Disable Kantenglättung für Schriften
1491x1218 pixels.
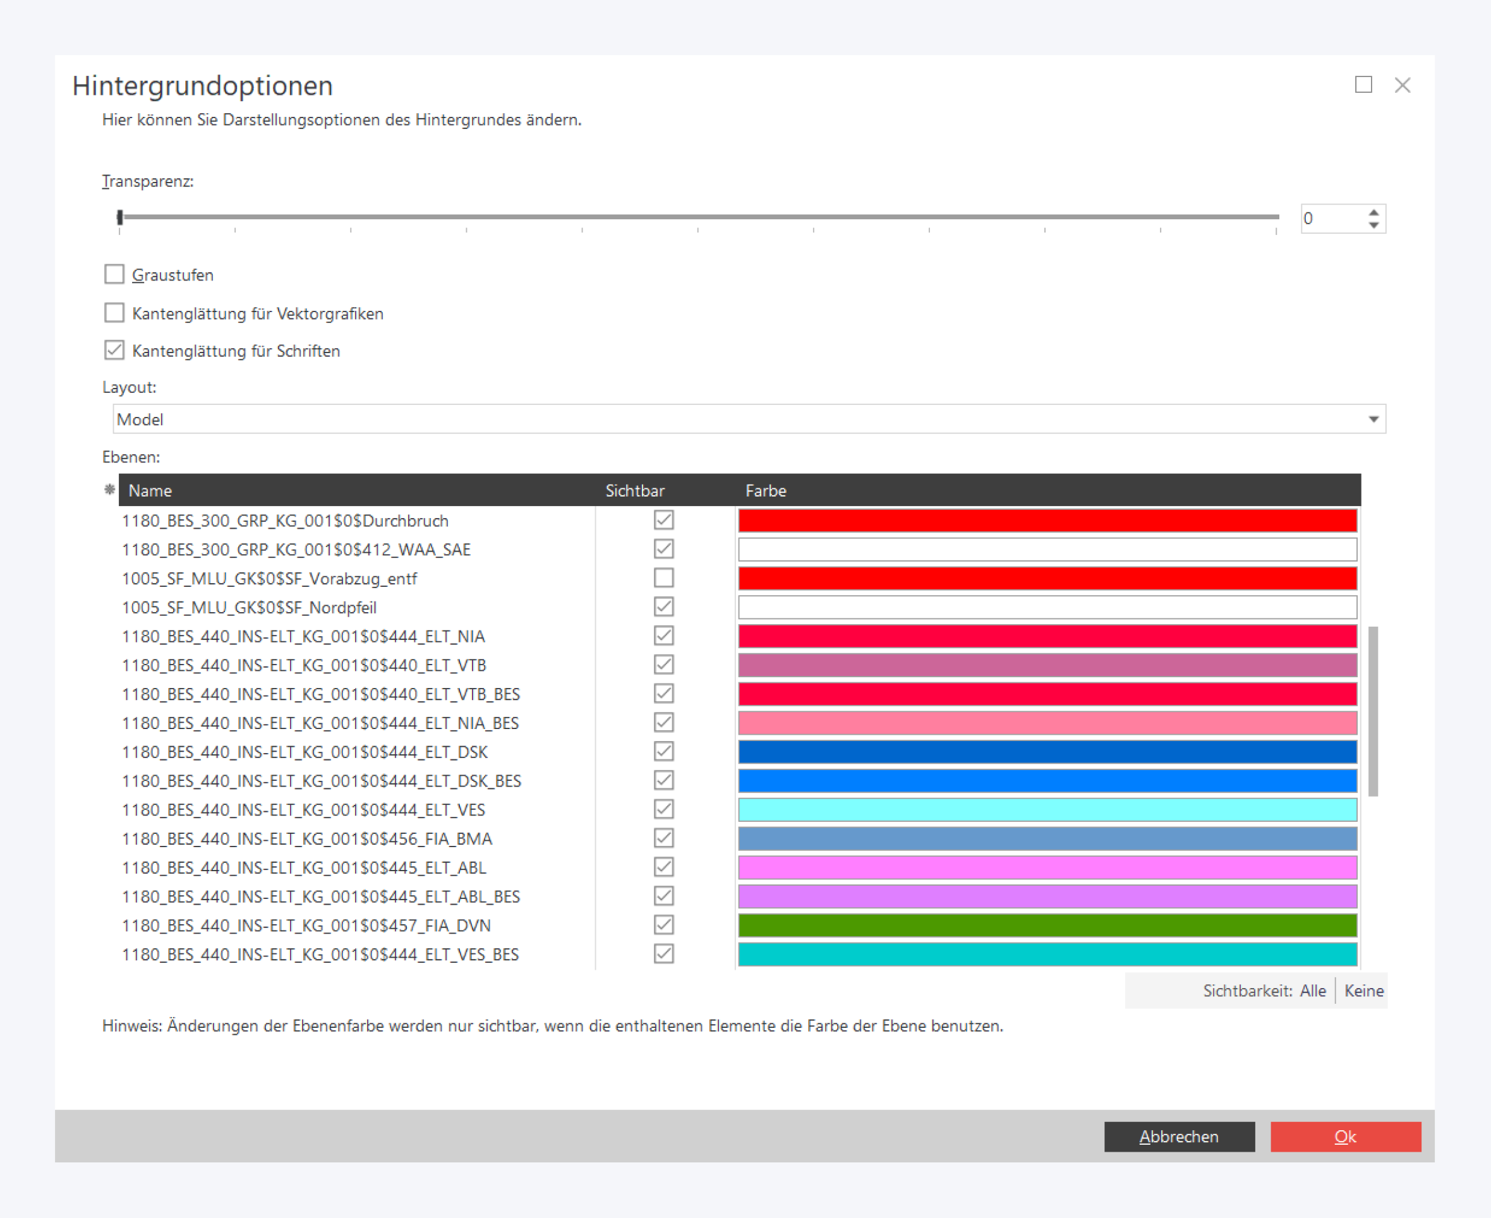(x=114, y=350)
